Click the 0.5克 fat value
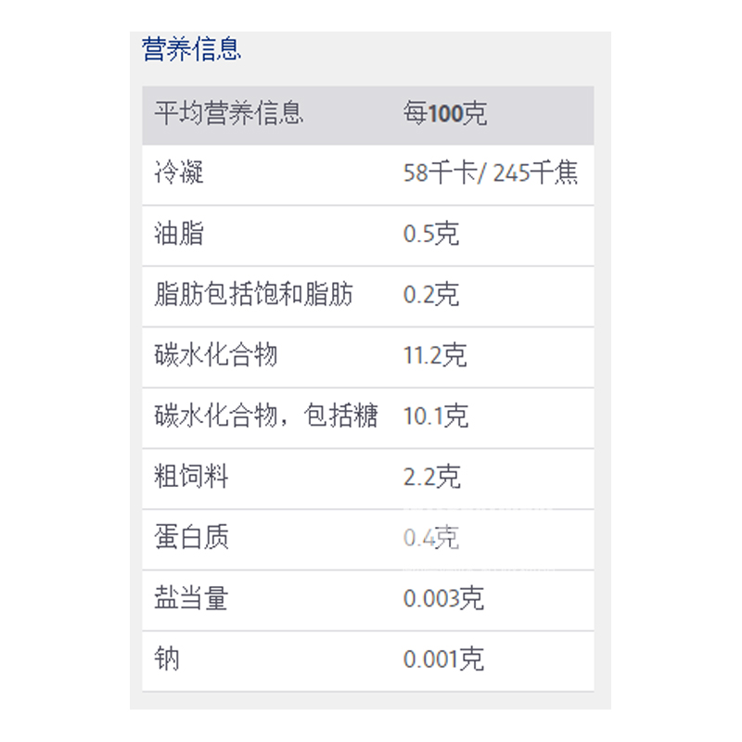The image size is (742, 742). coord(431,235)
